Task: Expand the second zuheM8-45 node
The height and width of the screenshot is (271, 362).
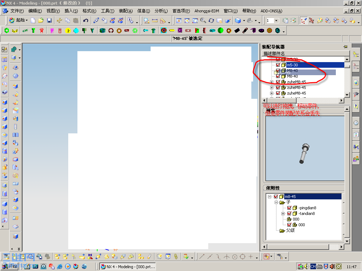Action: pyautogui.click(x=272, y=88)
